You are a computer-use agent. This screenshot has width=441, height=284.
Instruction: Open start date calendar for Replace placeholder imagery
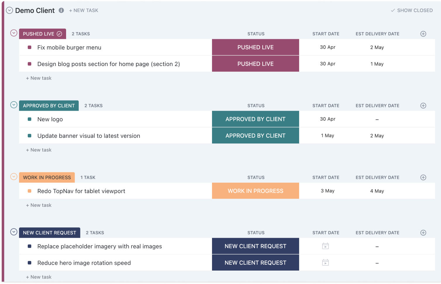tap(325, 246)
